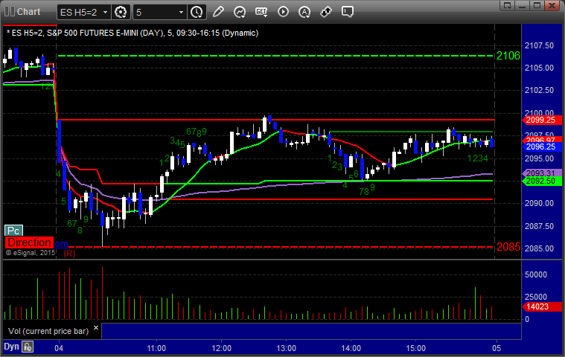Click the green 2092.50 price marker
The height and width of the screenshot is (357, 565).
pos(542,181)
